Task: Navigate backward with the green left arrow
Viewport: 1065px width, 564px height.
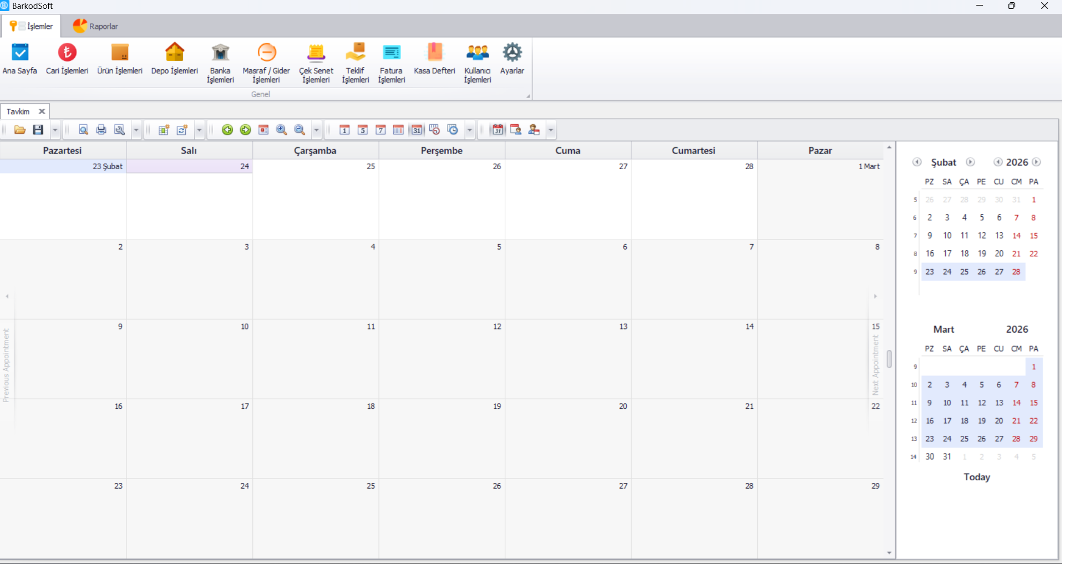Action: click(x=227, y=130)
